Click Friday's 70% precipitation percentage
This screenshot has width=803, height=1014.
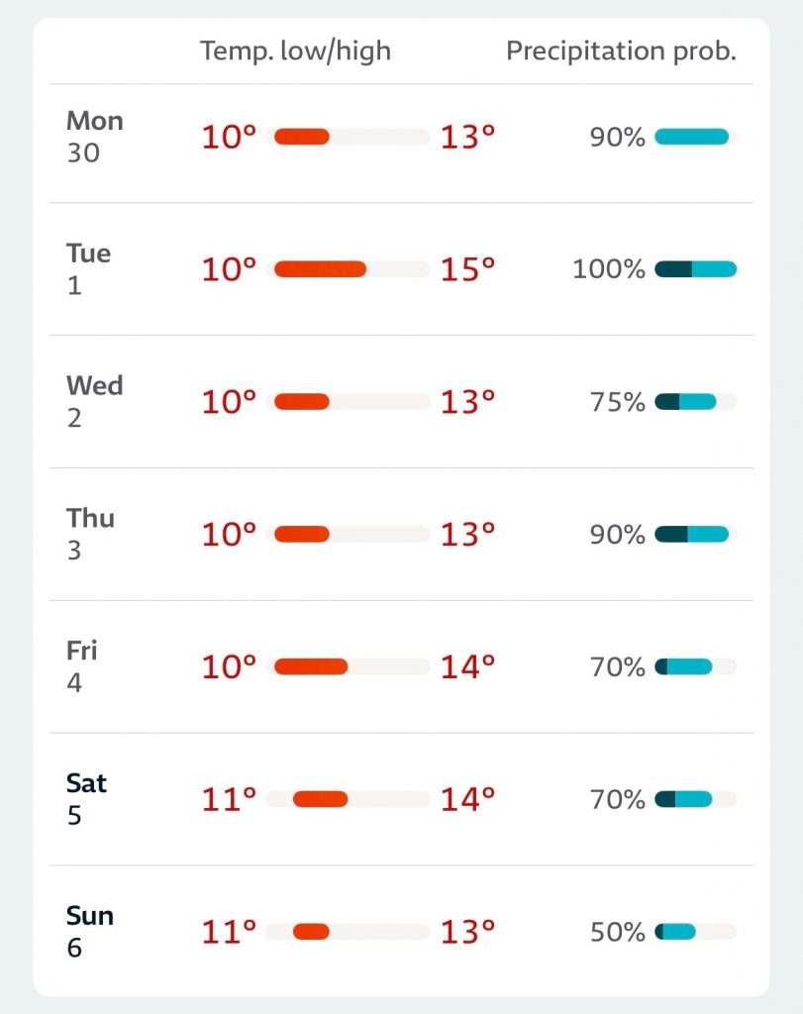pos(618,666)
